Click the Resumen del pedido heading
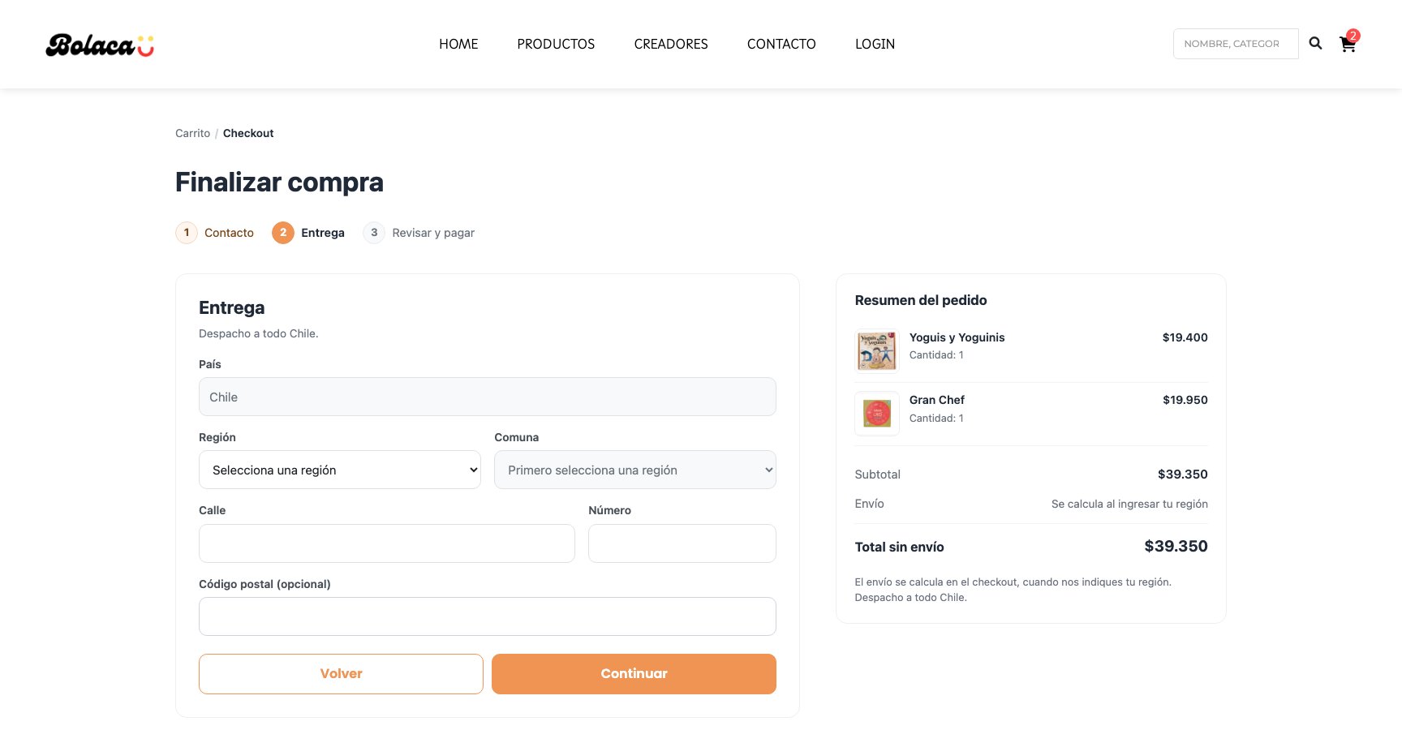1402x730 pixels. tap(921, 300)
